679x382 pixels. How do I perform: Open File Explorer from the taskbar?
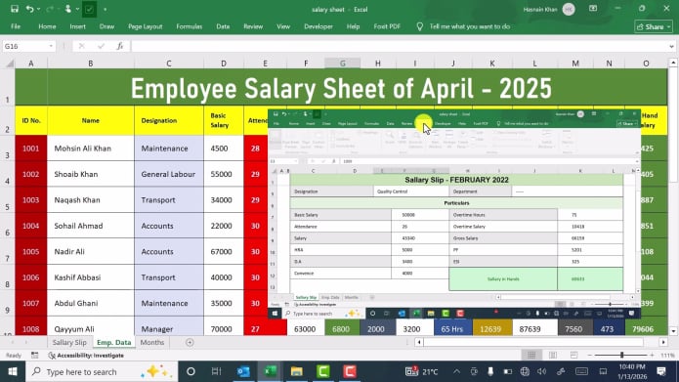point(297,371)
